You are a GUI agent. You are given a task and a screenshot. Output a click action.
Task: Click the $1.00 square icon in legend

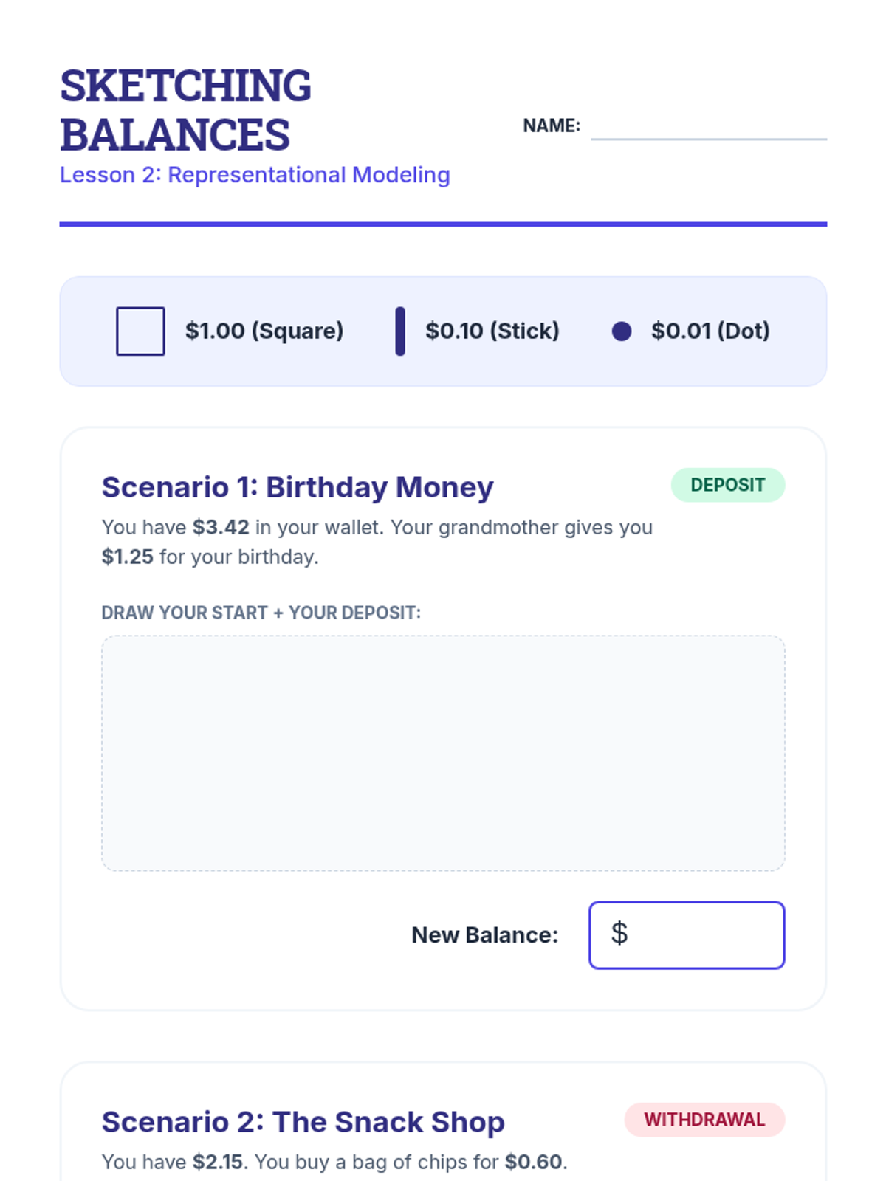(x=140, y=331)
